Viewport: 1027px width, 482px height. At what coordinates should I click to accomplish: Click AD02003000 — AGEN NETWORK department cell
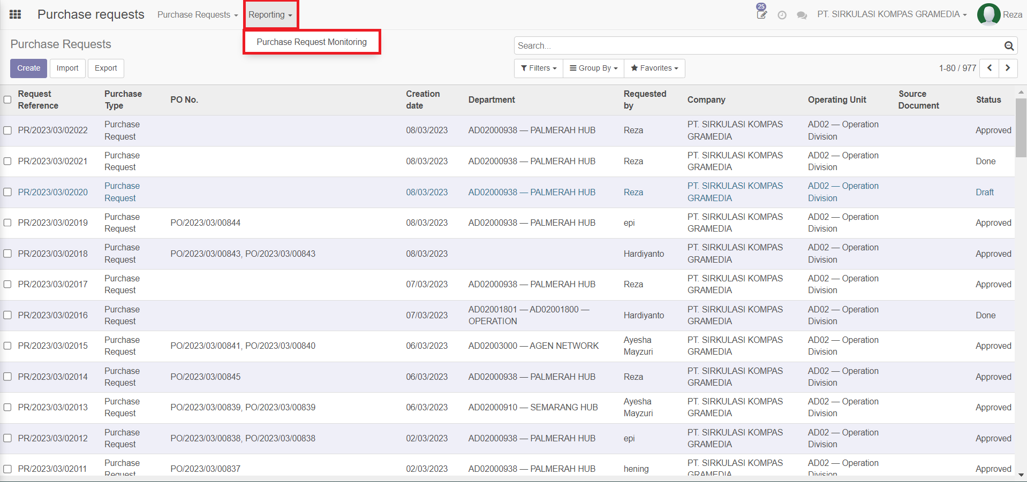533,346
